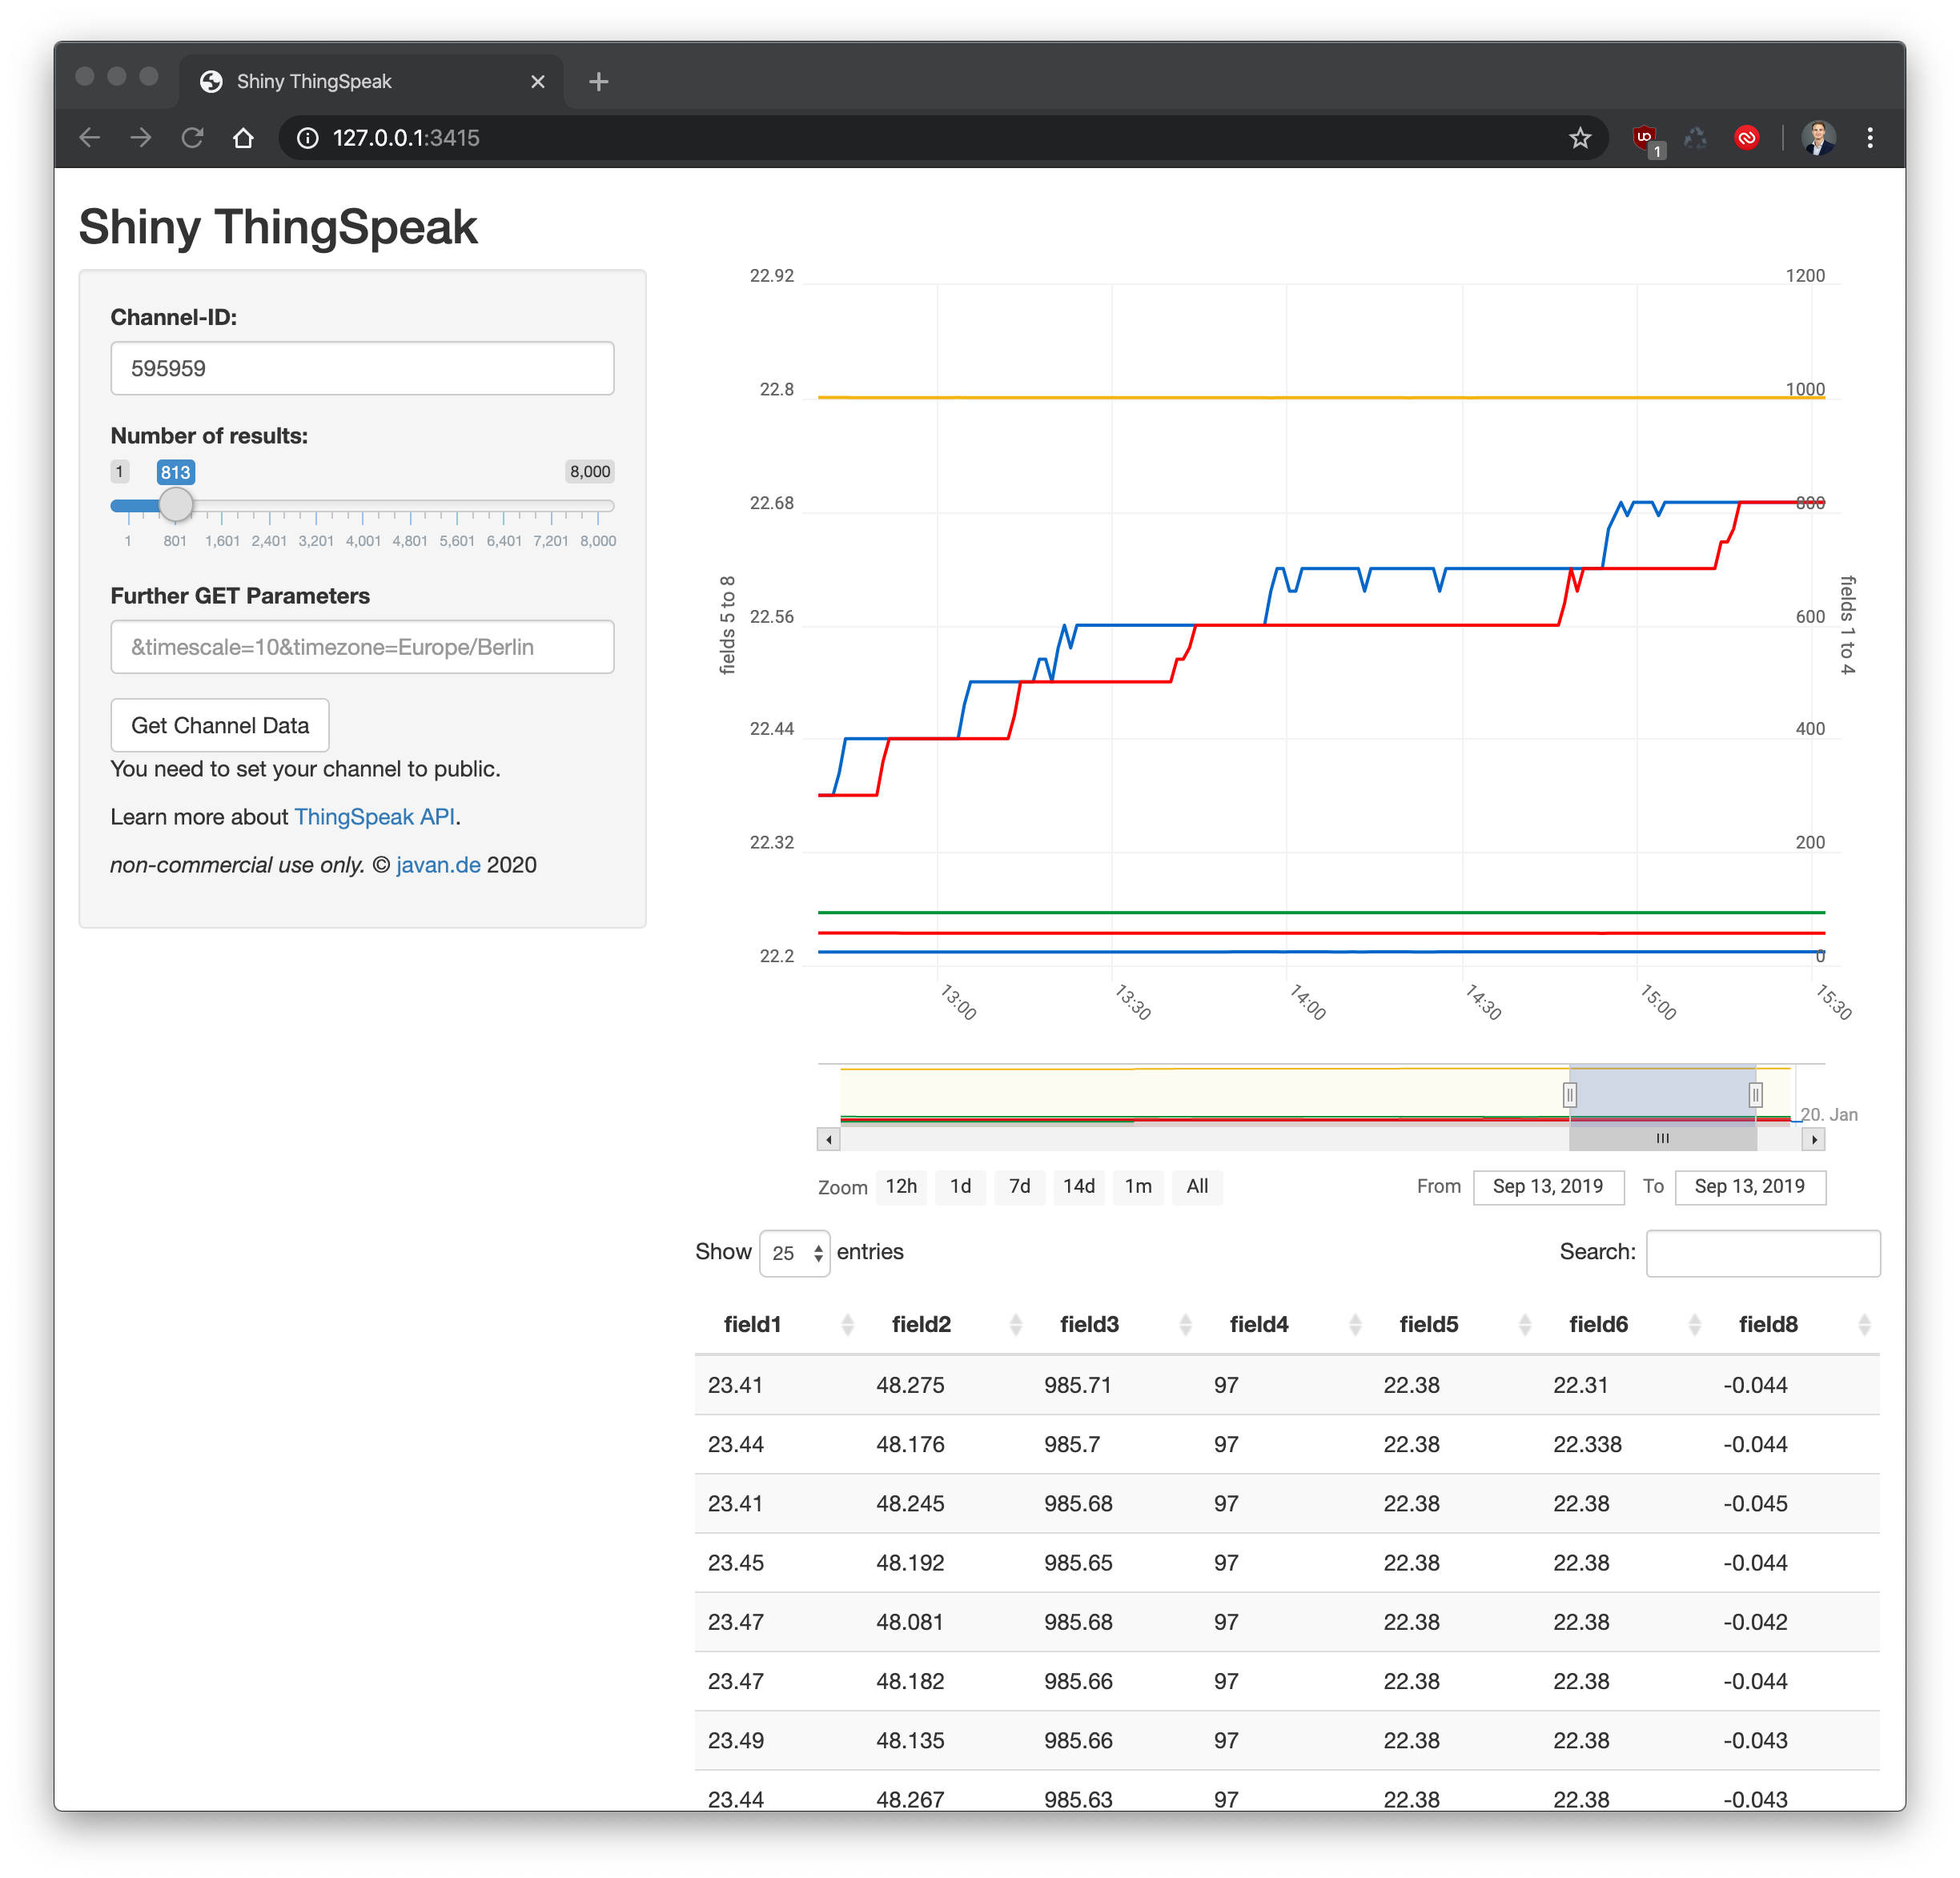Select the 7d zoom option
This screenshot has width=1960, height=1878.
pyautogui.click(x=1019, y=1186)
